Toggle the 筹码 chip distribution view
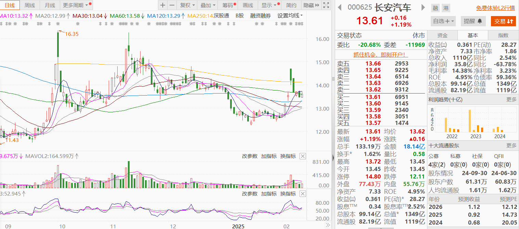519x229 pixels. [228, 5]
